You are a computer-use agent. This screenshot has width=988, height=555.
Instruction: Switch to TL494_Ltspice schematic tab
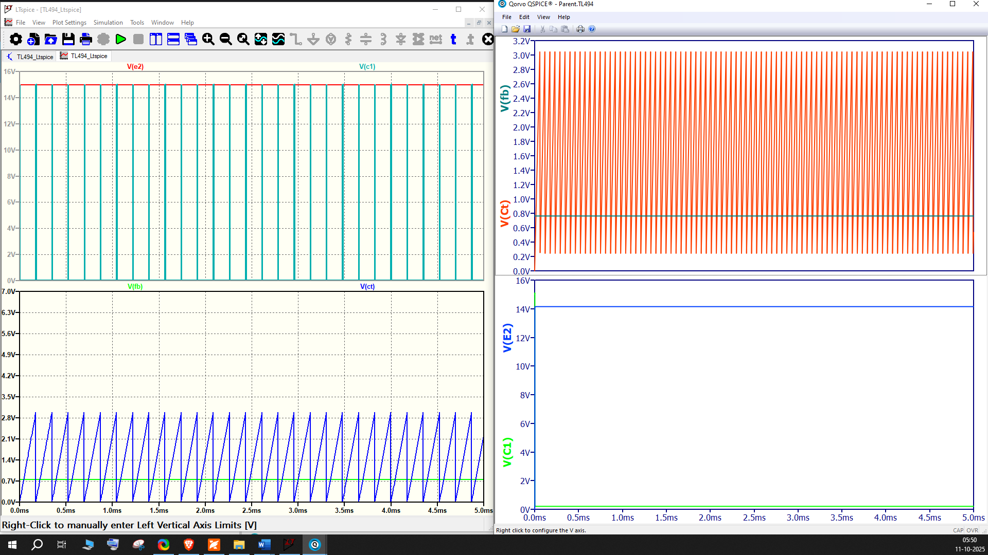(30, 57)
